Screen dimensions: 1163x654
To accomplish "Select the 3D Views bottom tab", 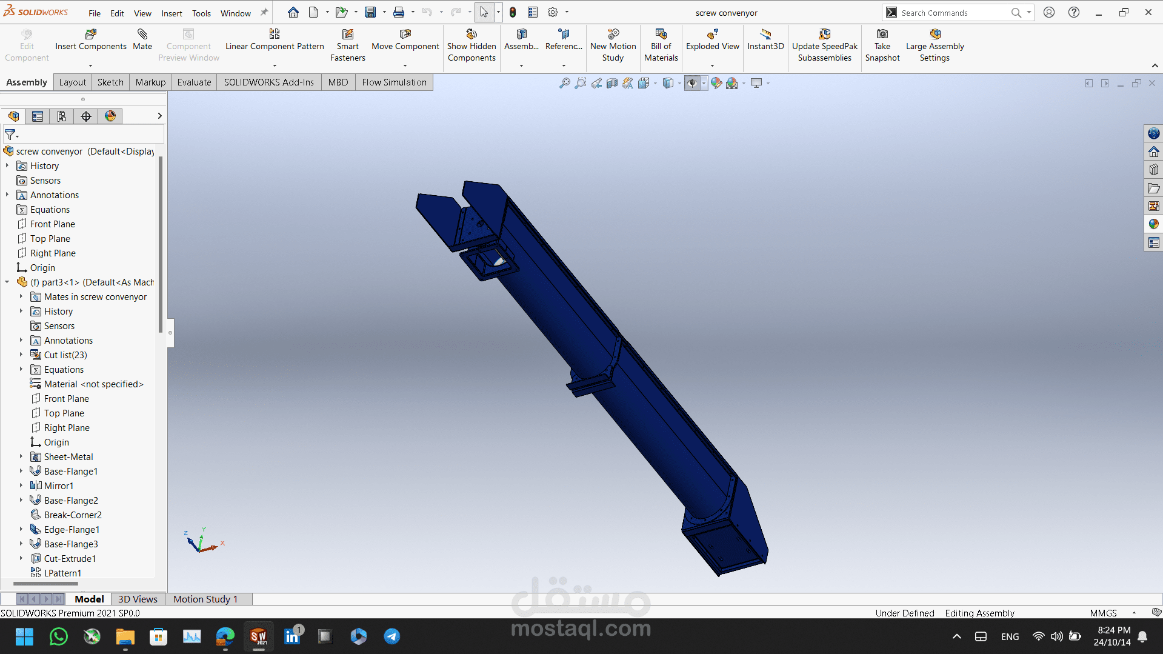I will coord(138,599).
